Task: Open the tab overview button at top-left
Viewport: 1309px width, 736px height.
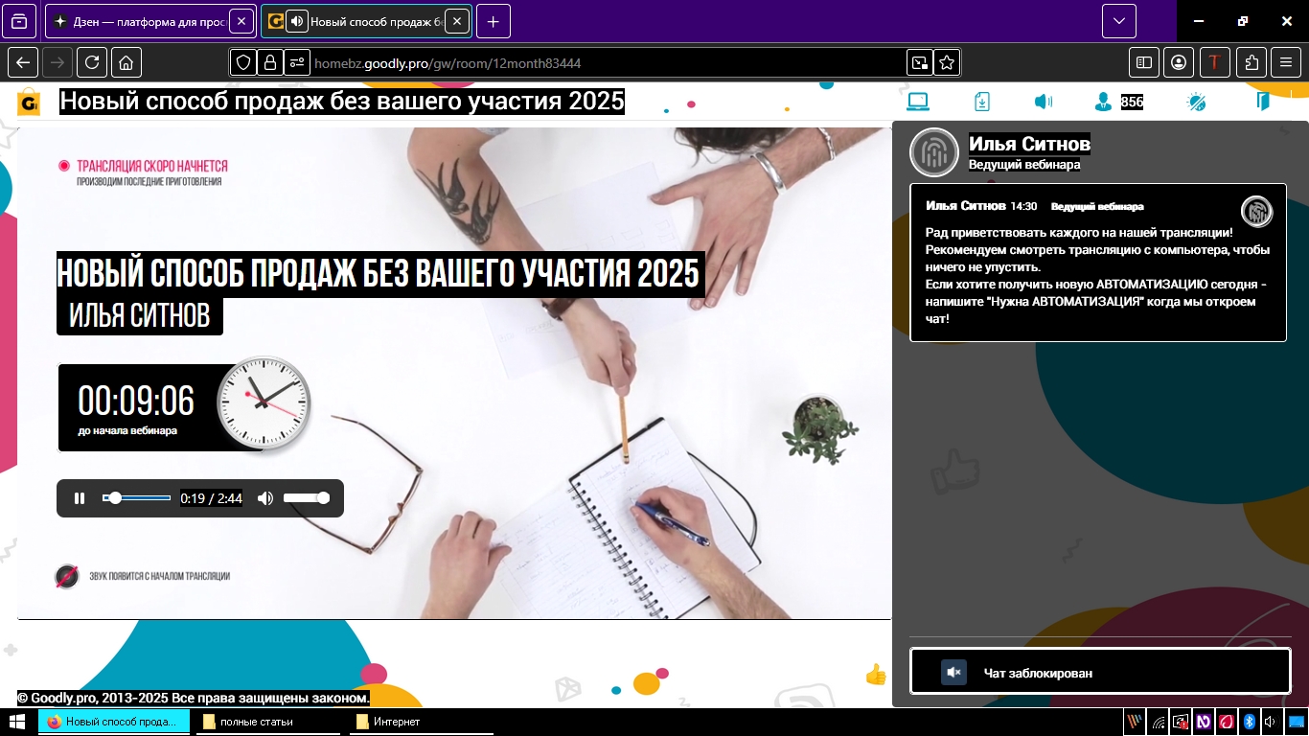Action: pyautogui.click(x=19, y=21)
